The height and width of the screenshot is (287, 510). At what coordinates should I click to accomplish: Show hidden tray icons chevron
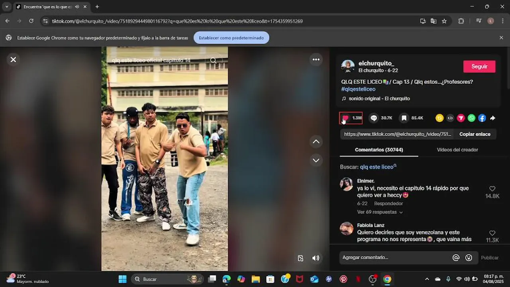pos(427,279)
